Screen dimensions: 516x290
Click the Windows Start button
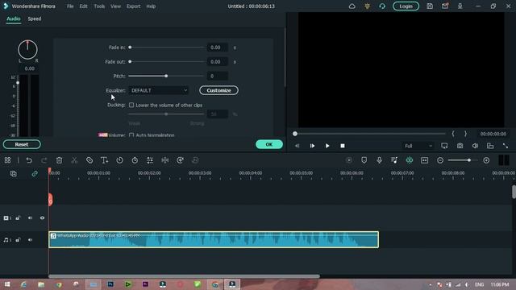click(7, 284)
